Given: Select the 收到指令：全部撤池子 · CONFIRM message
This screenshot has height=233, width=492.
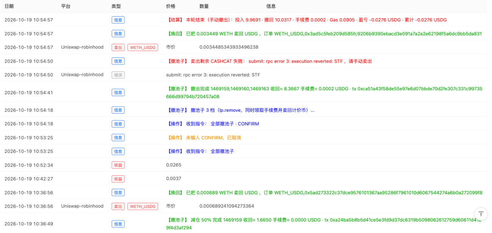Looking at the screenshot, I should [x=213, y=124].
